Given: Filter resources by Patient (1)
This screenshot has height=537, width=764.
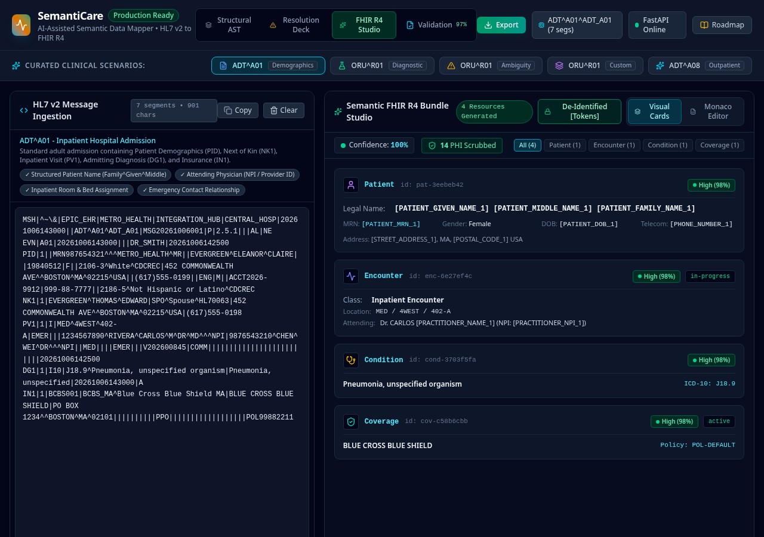Looking at the screenshot, I should pyautogui.click(x=565, y=145).
